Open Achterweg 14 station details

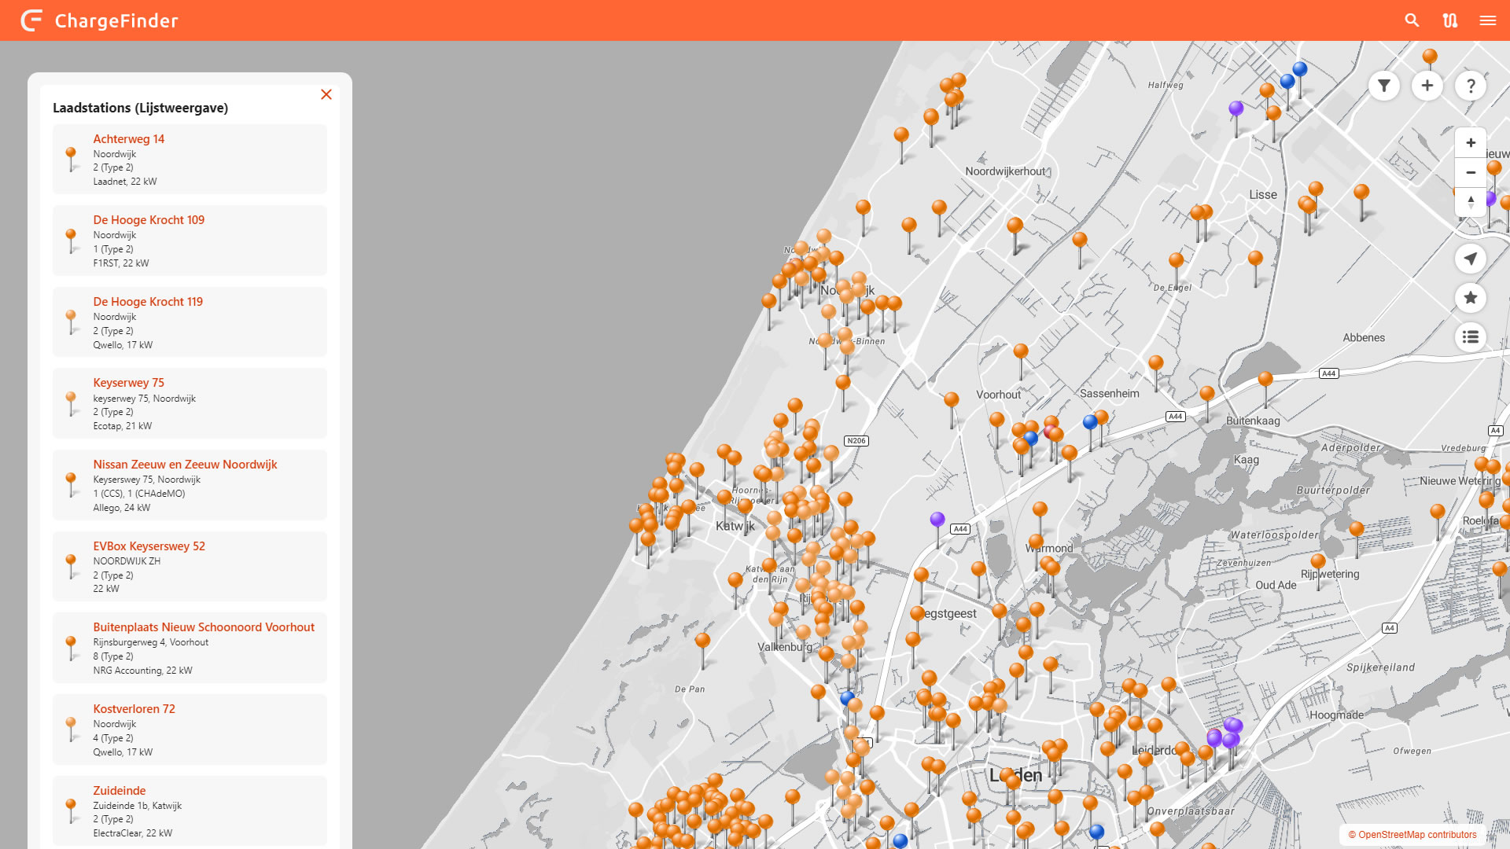click(x=129, y=139)
